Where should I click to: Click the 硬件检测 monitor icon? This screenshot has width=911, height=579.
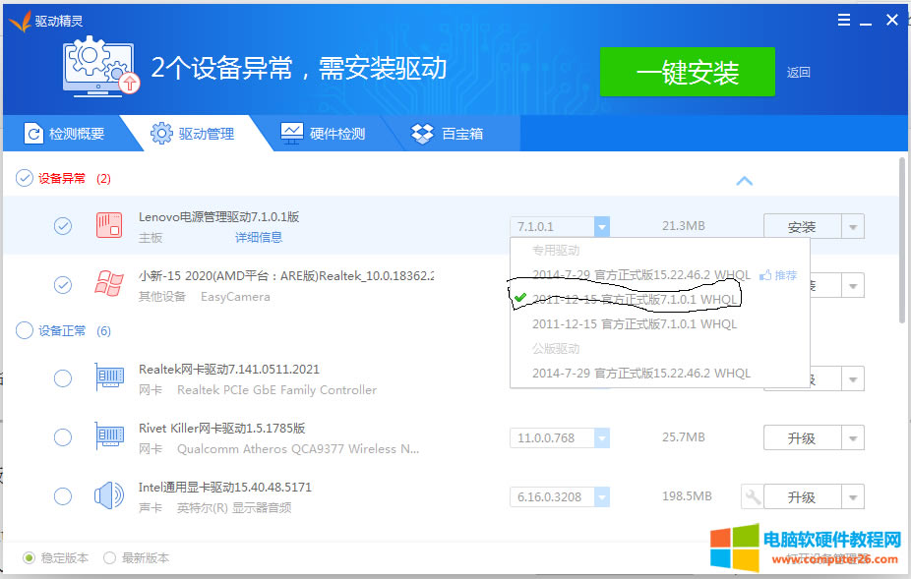pyautogui.click(x=290, y=131)
